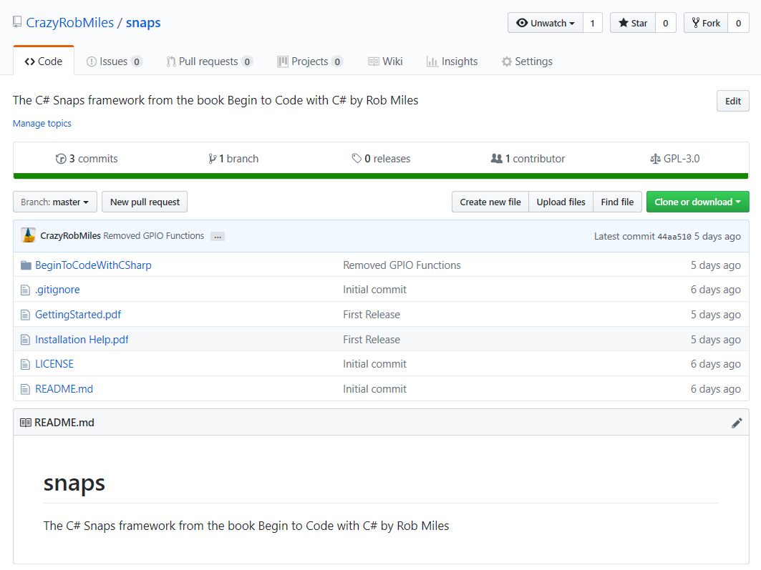View the stargazers count of 0
Screen dimensions: 761x570
point(666,23)
